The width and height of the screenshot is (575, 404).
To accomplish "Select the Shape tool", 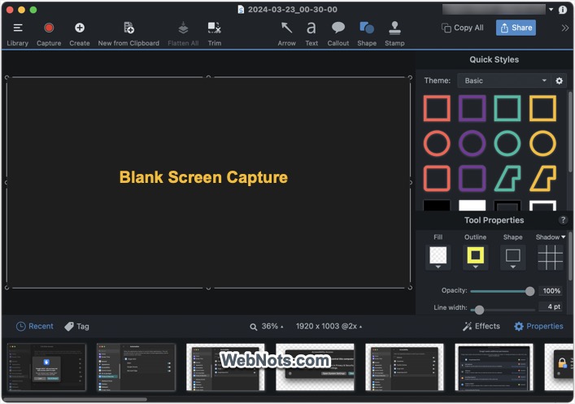I will (367, 34).
